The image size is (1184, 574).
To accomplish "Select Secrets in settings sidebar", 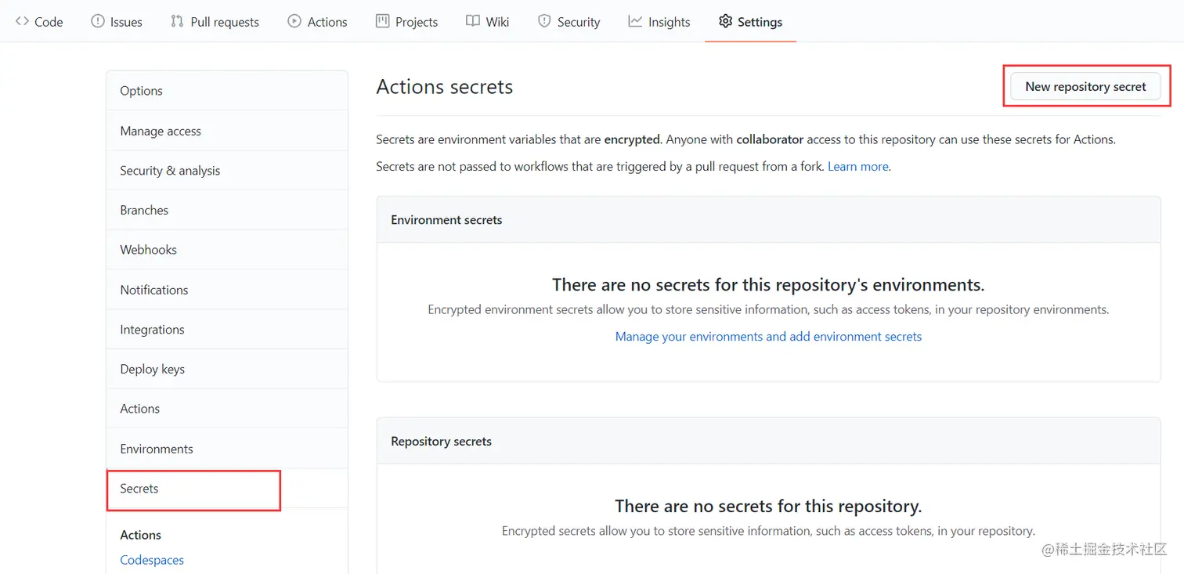I will pyautogui.click(x=226, y=489).
